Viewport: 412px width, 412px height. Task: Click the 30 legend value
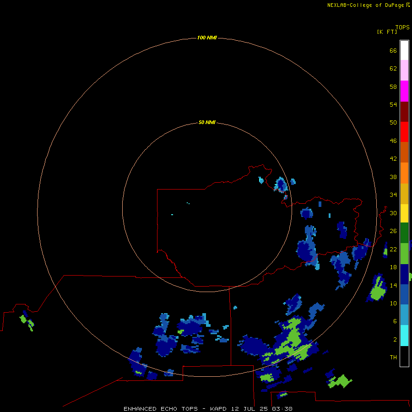393,213
